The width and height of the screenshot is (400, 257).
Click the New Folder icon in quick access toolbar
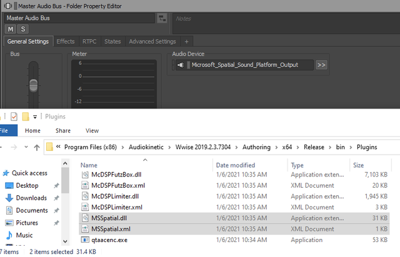tap(26, 117)
